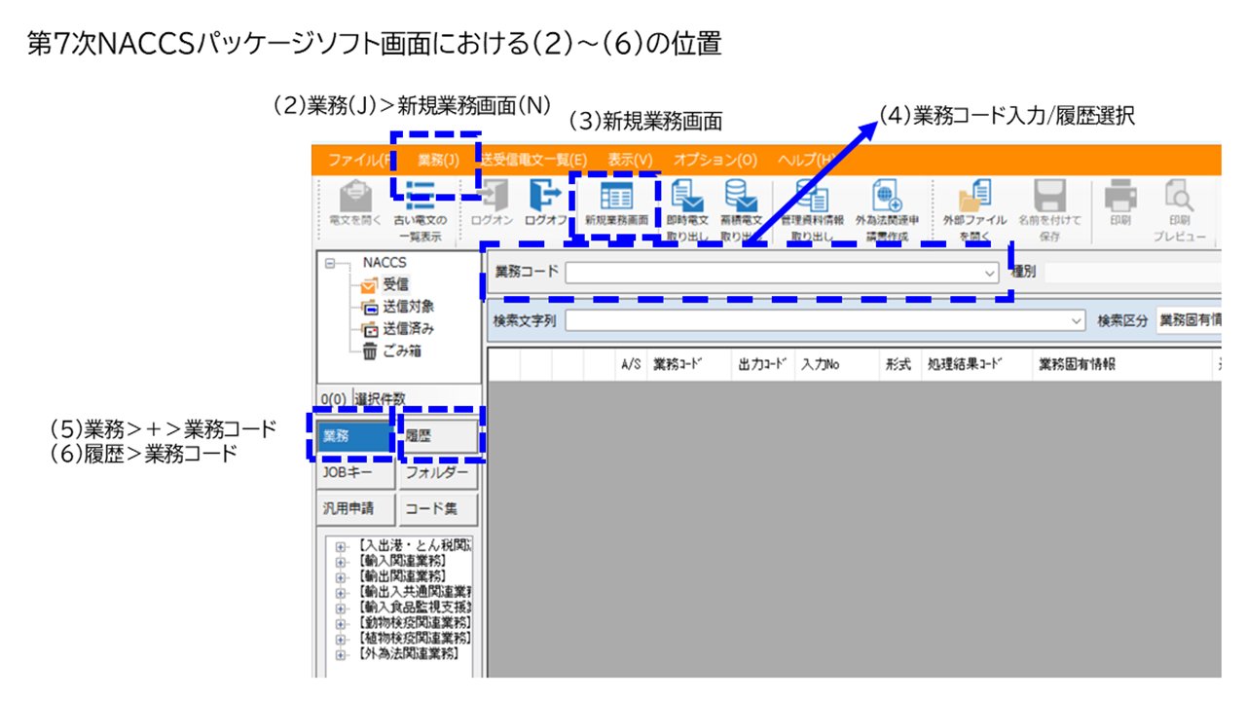Expand the 【輸出関連業務】 tree node
1246x701 pixels.
point(341,575)
